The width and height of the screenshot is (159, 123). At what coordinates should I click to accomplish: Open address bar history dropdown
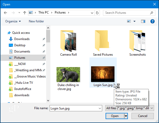[x=92, y=13]
